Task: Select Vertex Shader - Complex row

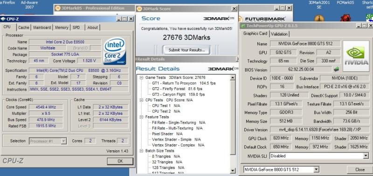Action: pyautogui.click(x=178, y=145)
